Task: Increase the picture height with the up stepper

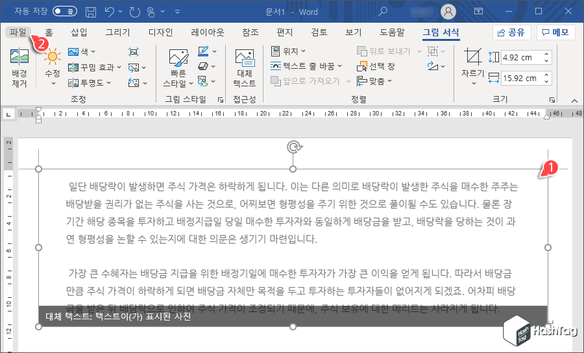Action: pyautogui.click(x=547, y=55)
